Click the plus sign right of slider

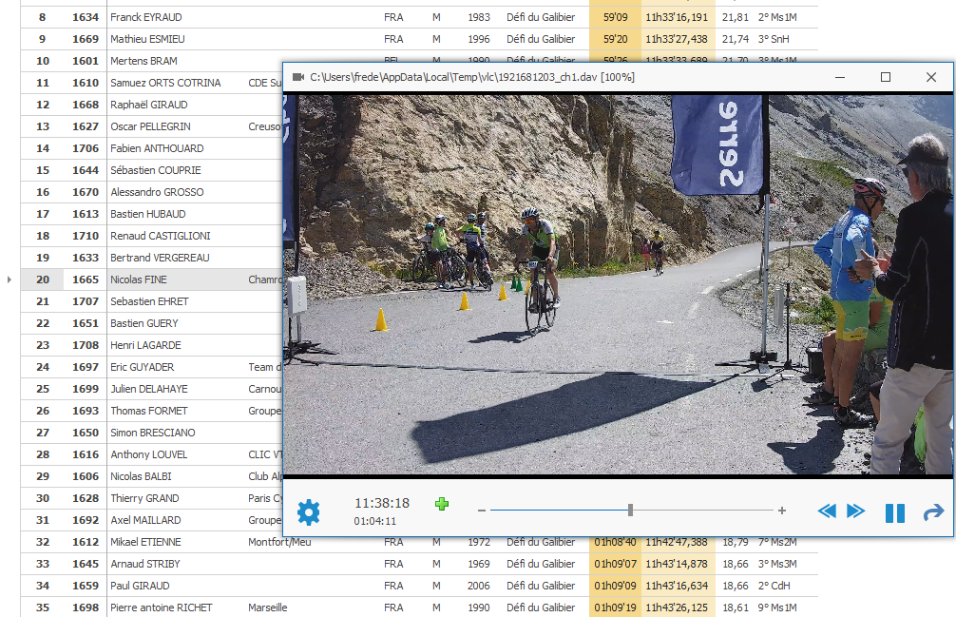[782, 511]
